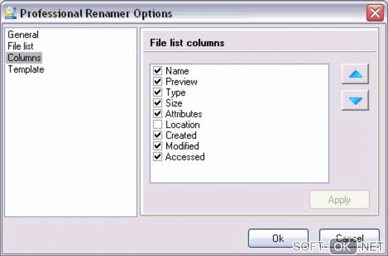This screenshot has height=256, width=388.
Task: Toggle the Type column checkbox
Action: (157, 92)
